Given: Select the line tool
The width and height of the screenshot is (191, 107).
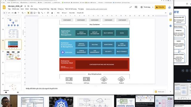Looking at the screenshot, I should tap(42, 13).
